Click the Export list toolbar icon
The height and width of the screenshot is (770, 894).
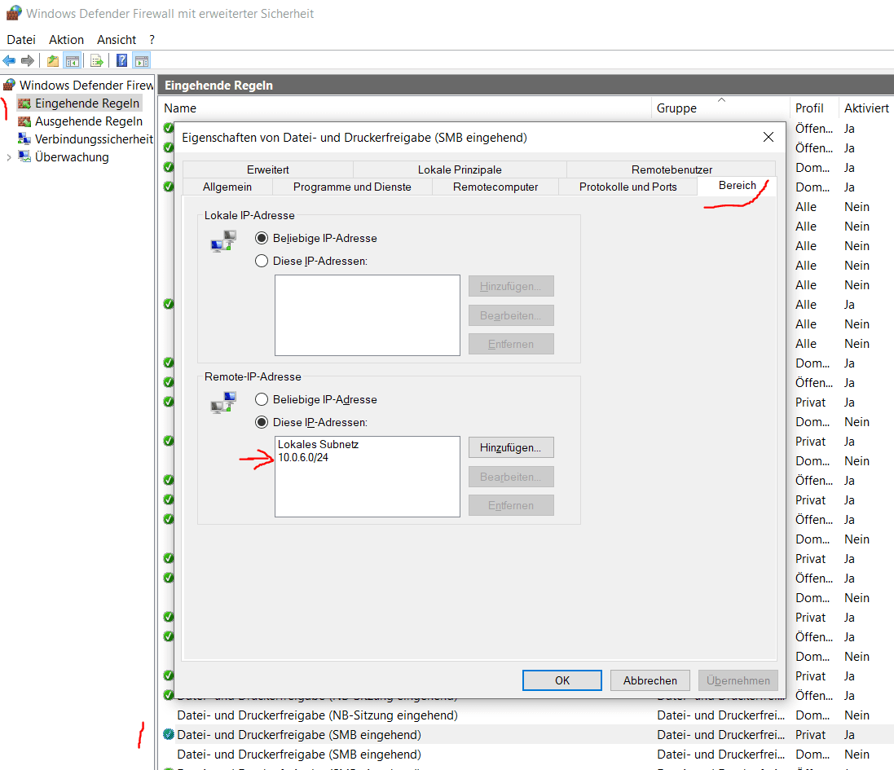97,60
